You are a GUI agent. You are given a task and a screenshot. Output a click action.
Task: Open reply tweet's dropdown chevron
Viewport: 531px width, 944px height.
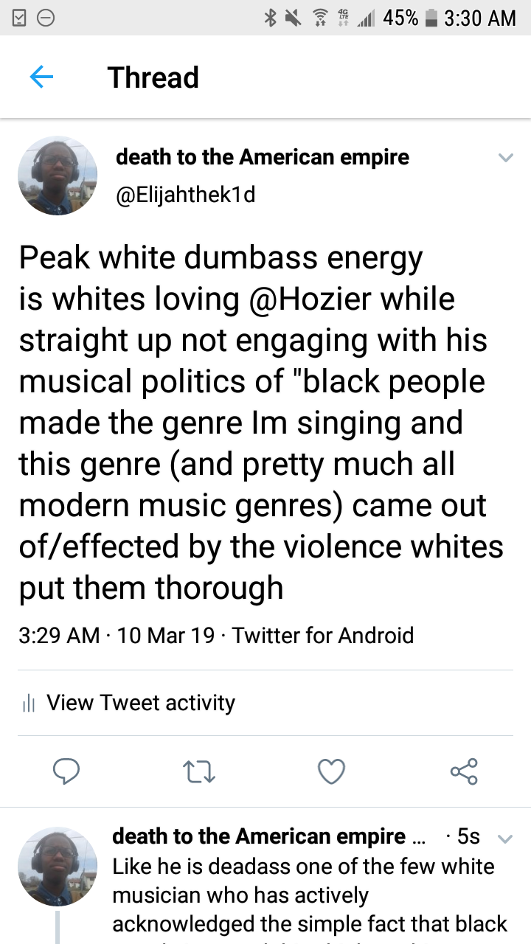tap(505, 839)
